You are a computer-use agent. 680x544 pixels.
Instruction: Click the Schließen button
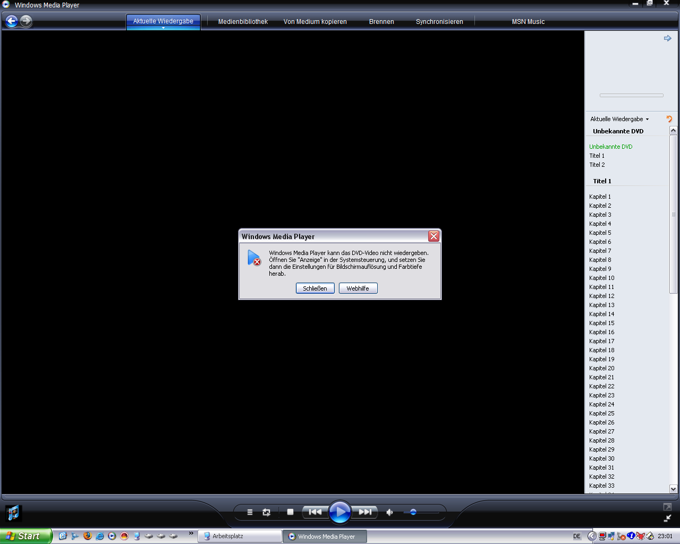point(315,288)
